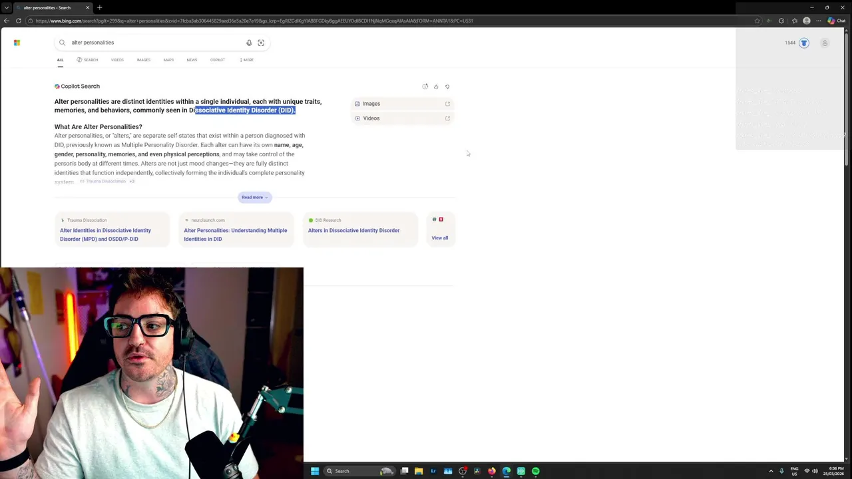Switch to the MAPS tab
The width and height of the screenshot is (852, 479).
(168, 60)
